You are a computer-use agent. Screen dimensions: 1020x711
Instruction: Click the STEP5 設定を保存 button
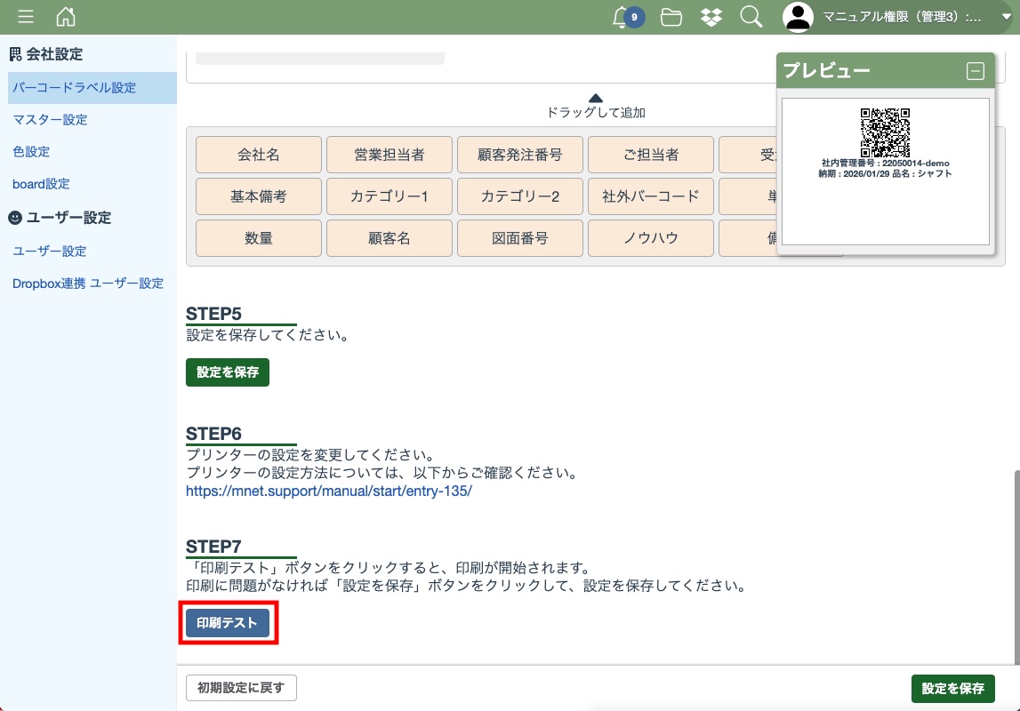tap(228, 372)
